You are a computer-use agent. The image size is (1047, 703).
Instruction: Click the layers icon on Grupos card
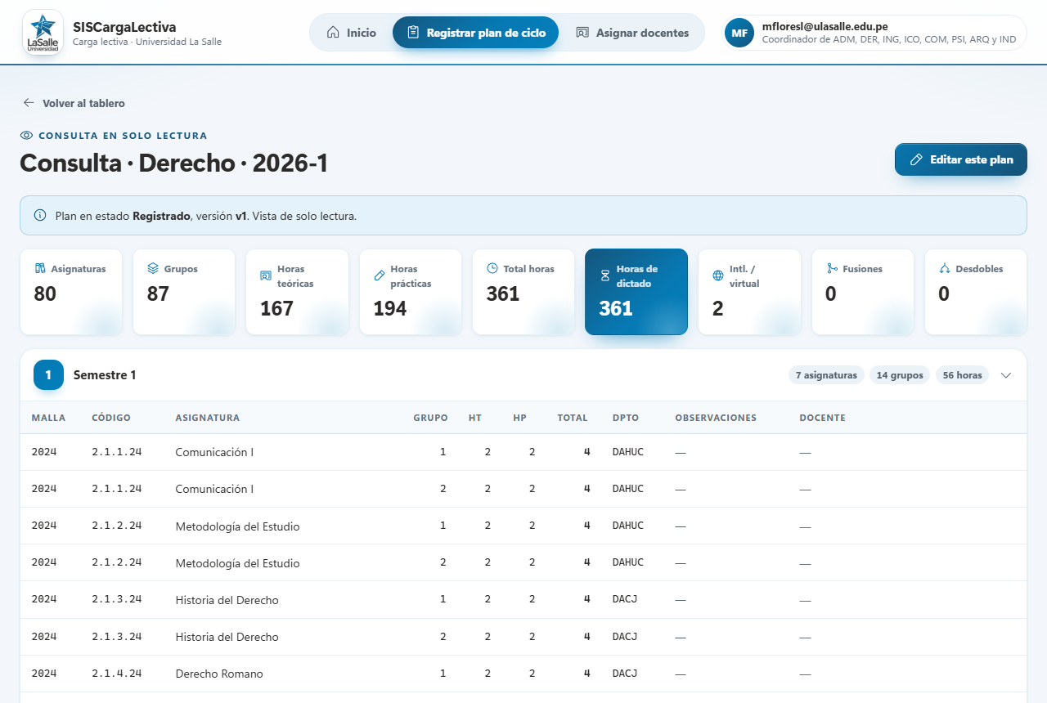pyautogui.click(x=153, y=268)
